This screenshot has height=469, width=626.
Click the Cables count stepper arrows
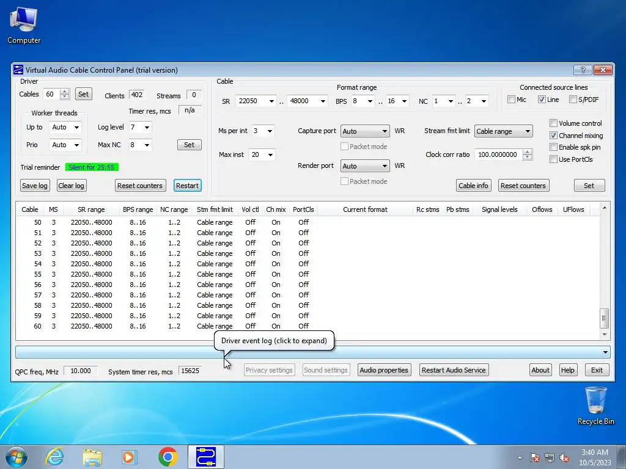point(64,94)
